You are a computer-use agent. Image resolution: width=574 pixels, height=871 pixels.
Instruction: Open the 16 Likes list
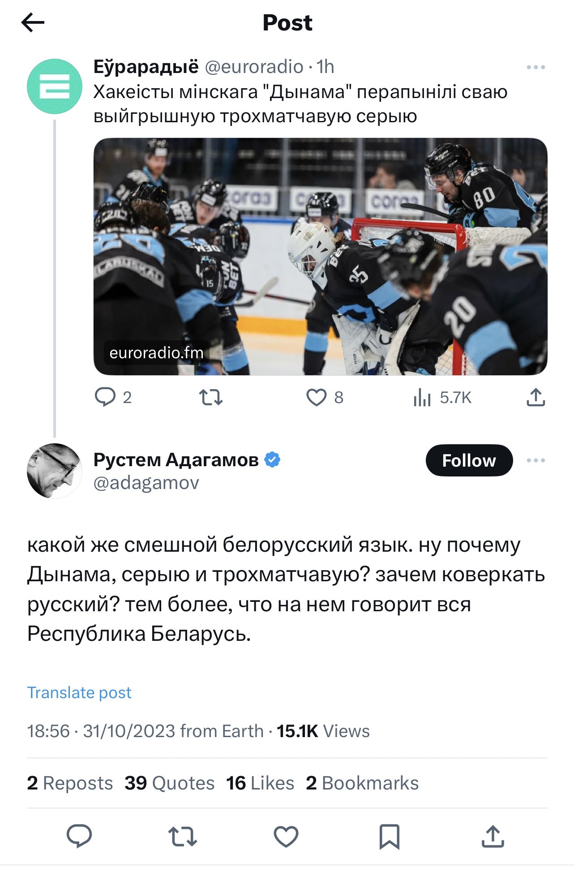[260, 783]
